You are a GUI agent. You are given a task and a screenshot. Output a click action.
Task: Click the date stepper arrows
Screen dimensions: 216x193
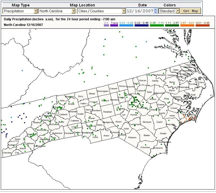pyautogui.click(x=156, y=11)
